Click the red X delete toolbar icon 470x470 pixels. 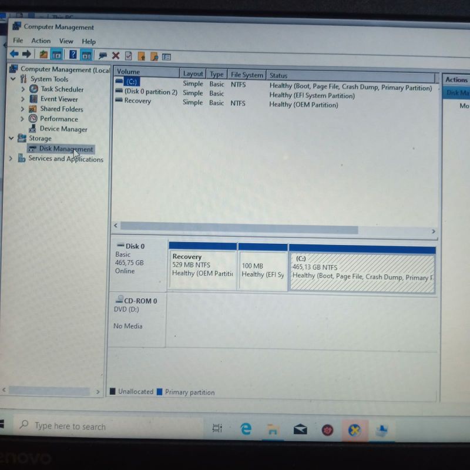[x=116, y=56]
